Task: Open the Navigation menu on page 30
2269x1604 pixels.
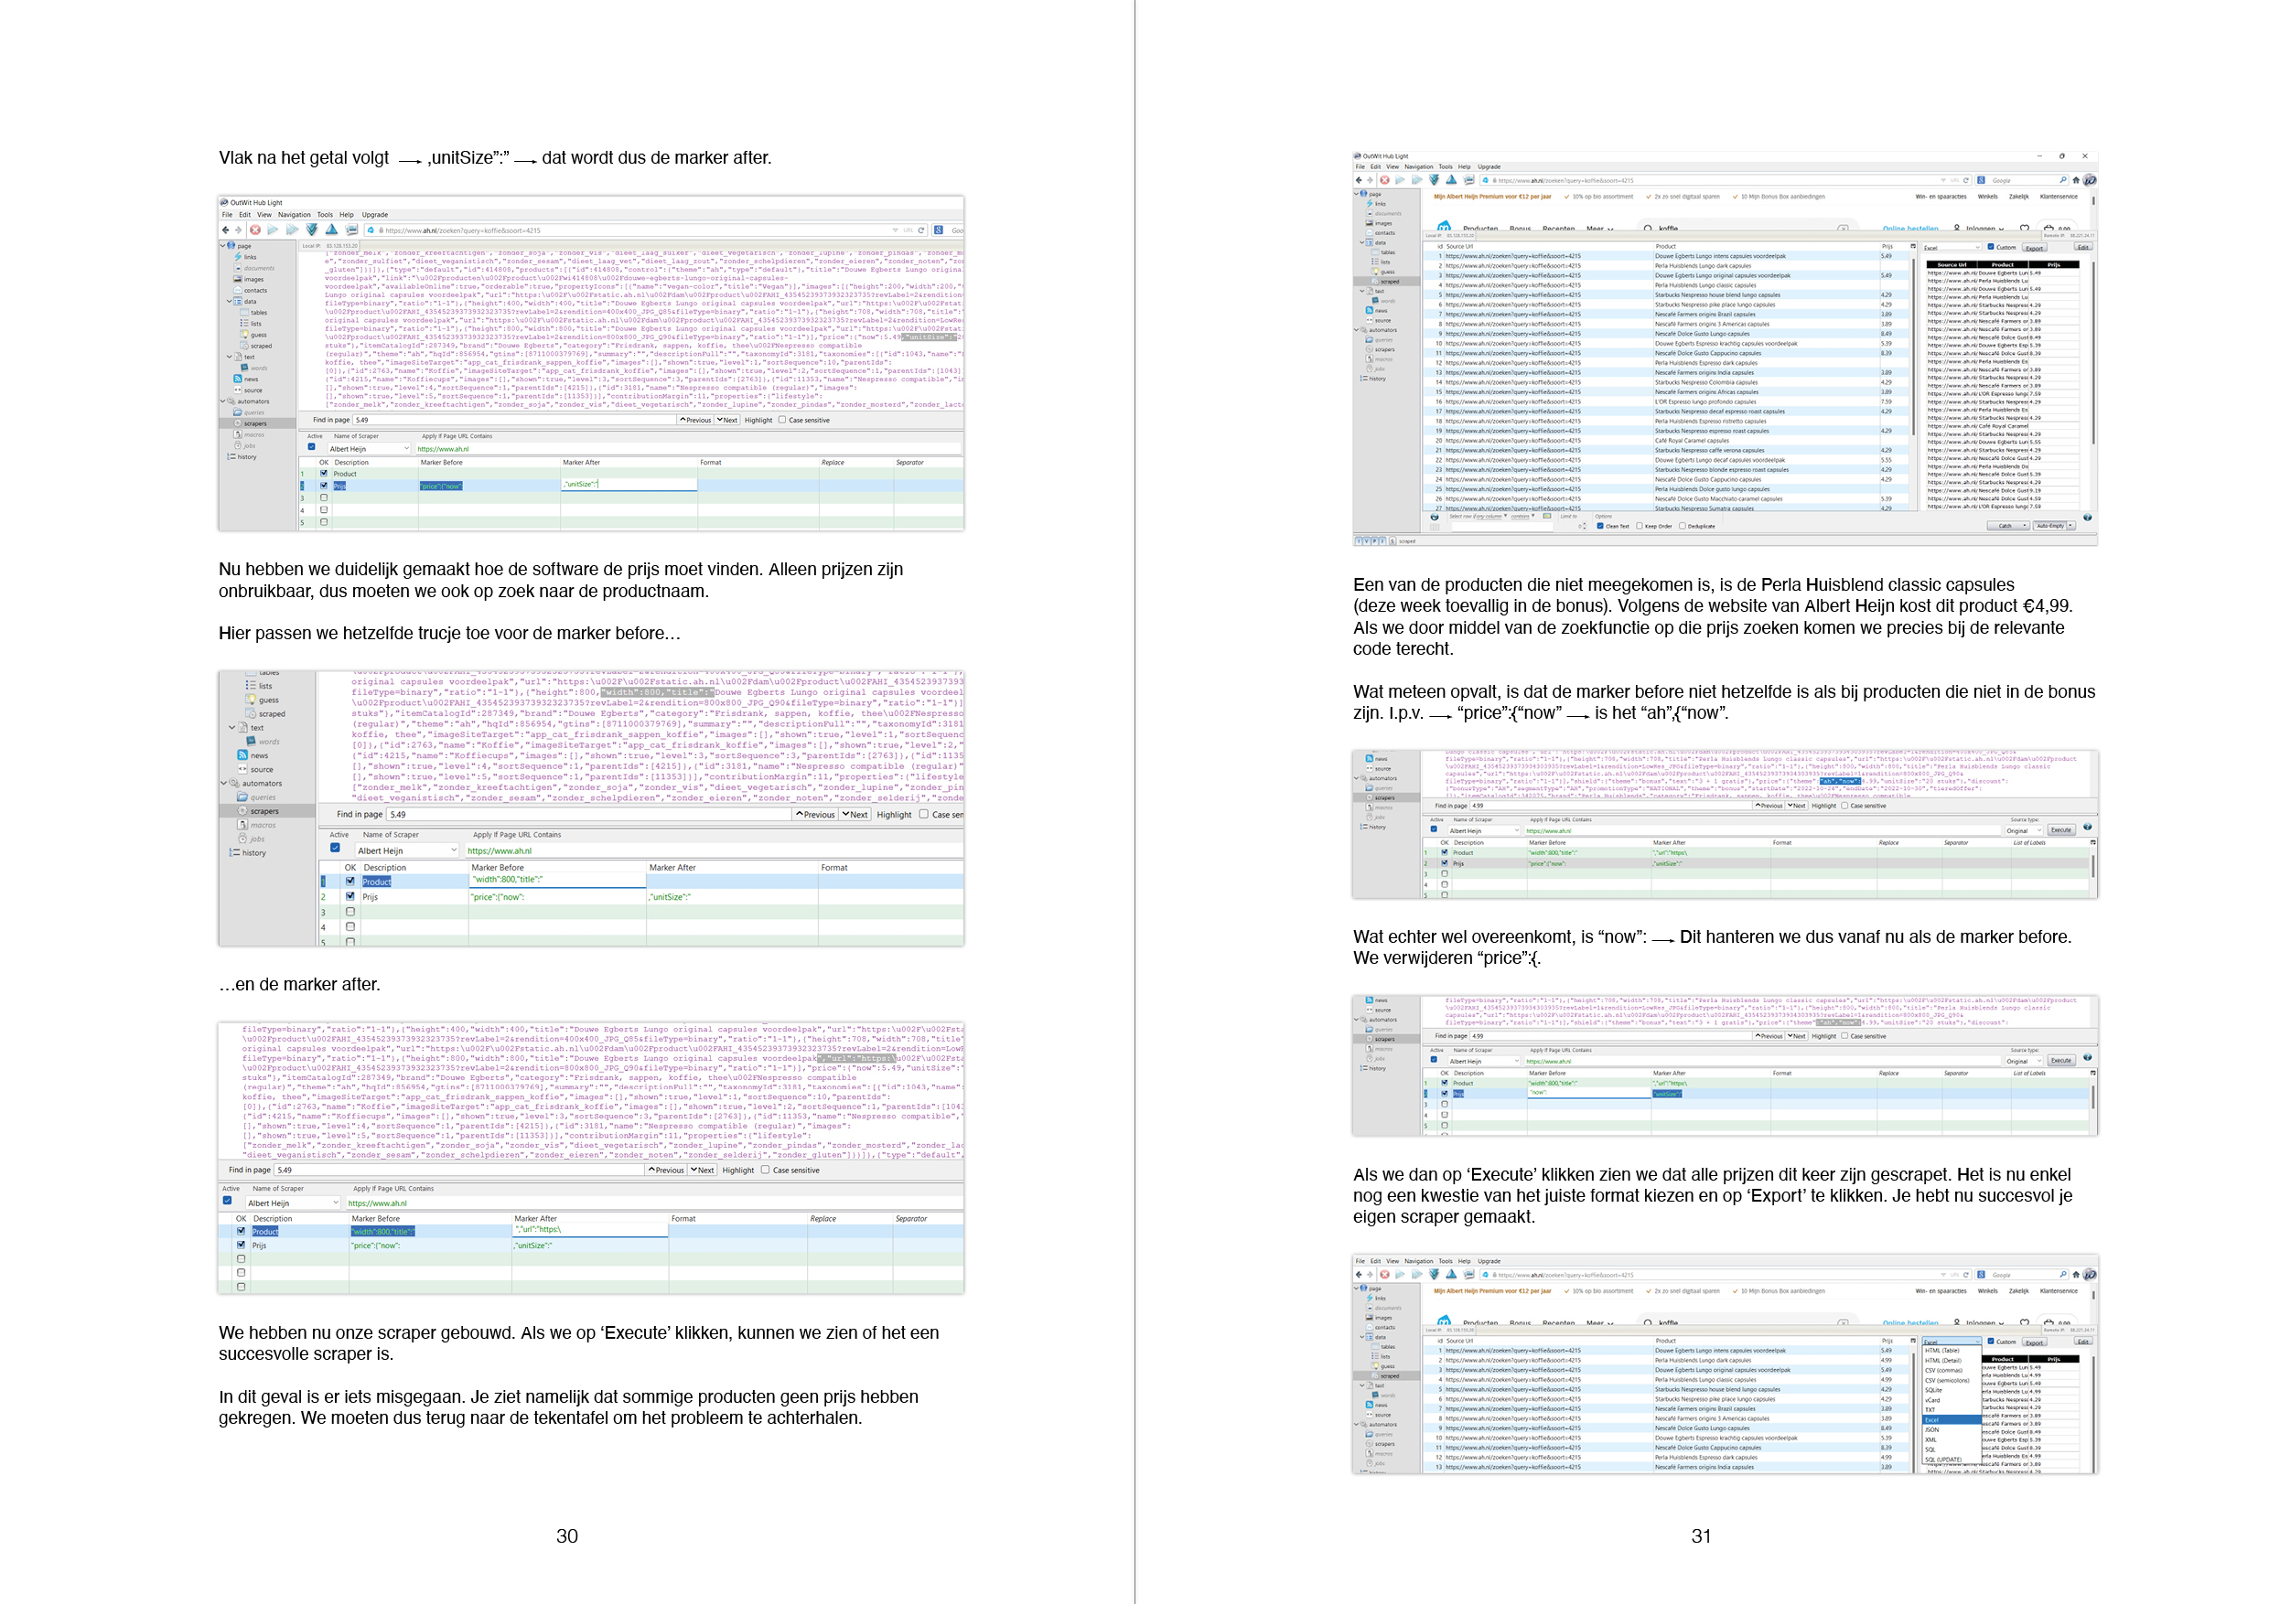Action: [x=294, y=214]
